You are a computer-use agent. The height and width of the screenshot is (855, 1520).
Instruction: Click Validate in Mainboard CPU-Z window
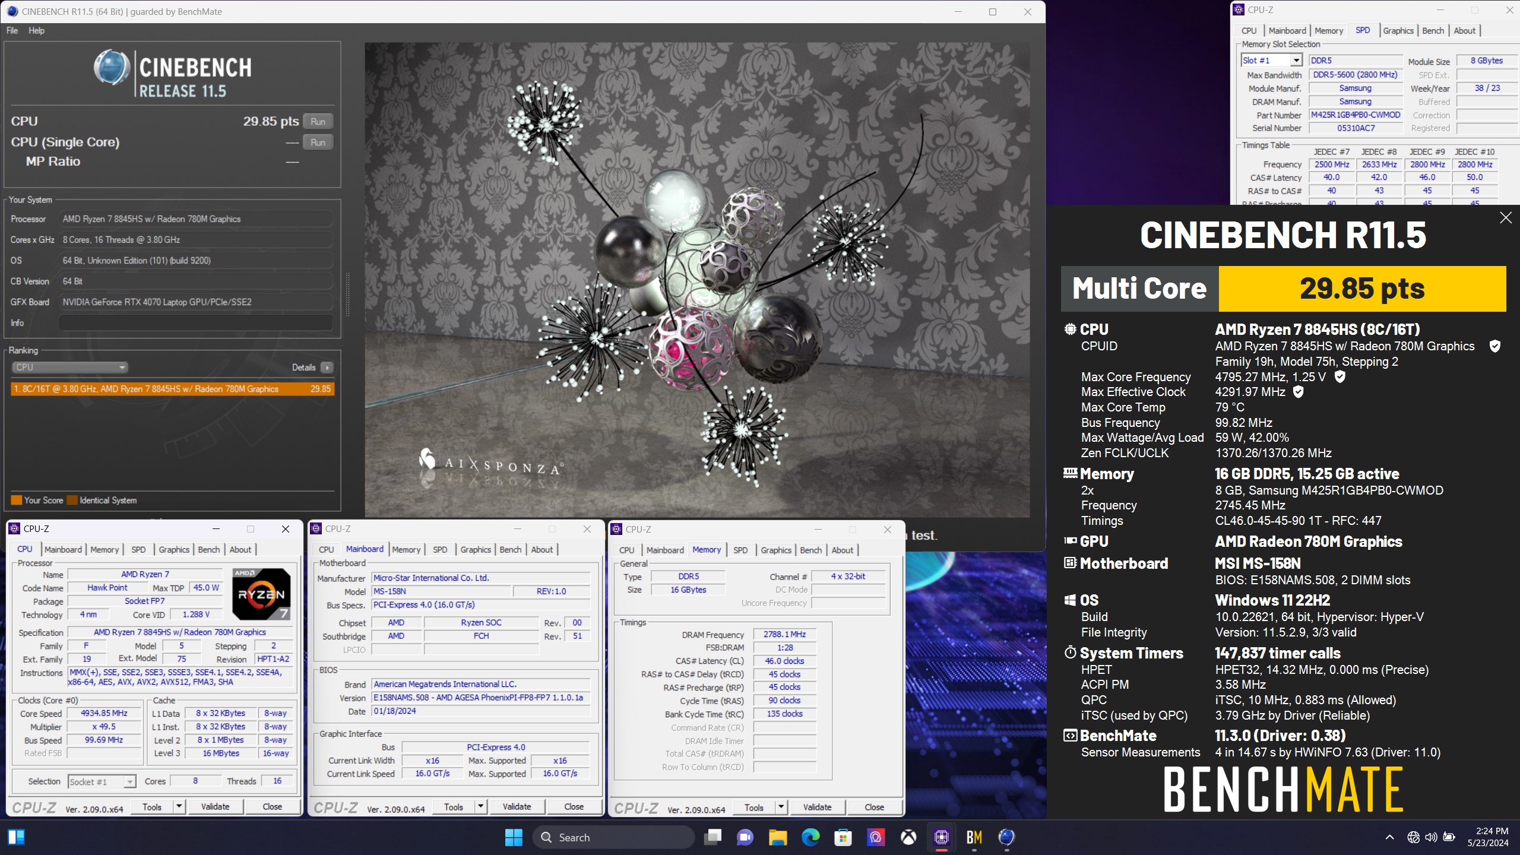tap(517, 806)
